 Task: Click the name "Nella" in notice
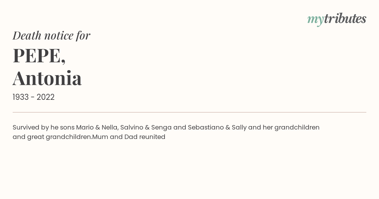[x=110, y=128]
